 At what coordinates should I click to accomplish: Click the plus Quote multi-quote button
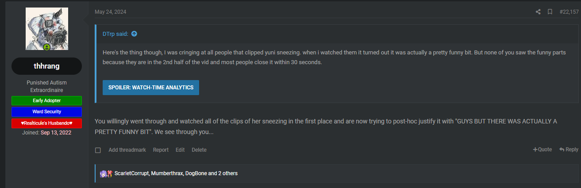[543, 150]
